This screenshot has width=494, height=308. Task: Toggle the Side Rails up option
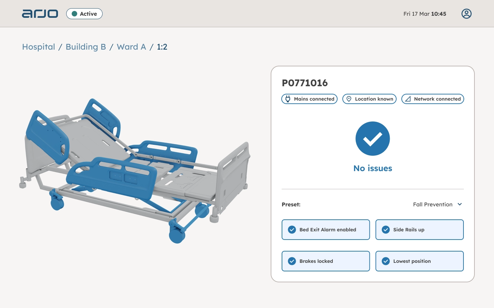tap(419, 230)
